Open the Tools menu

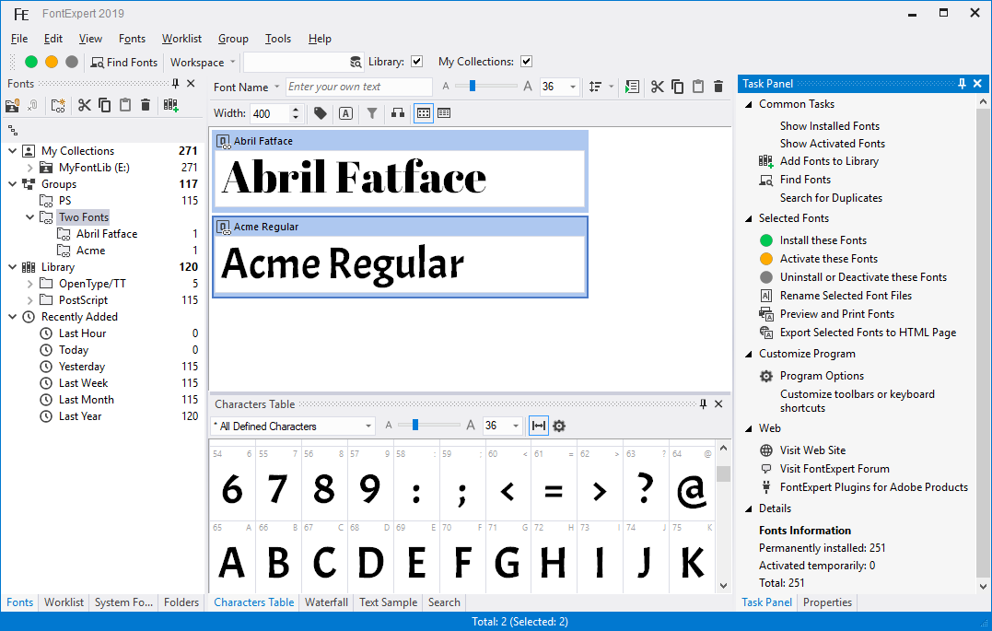click(278, 39)
